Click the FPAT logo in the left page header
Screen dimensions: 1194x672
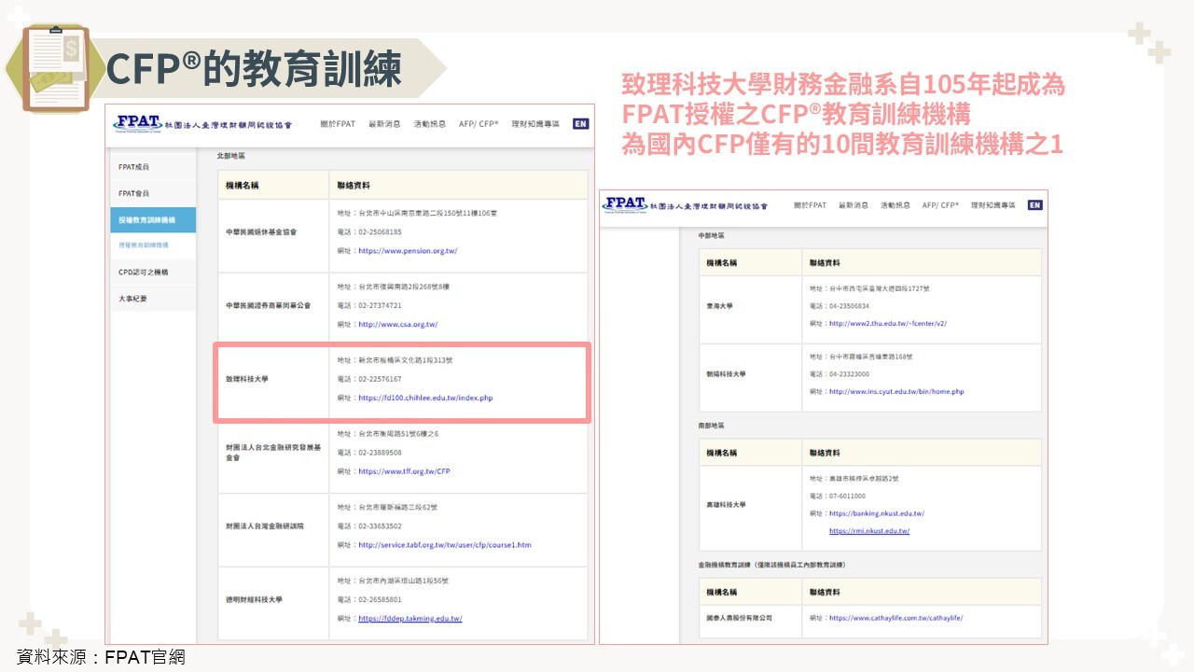click(202, 123)
